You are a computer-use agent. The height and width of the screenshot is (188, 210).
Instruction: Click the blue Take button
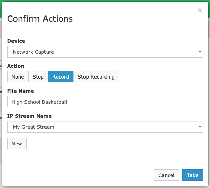point(192,175)
